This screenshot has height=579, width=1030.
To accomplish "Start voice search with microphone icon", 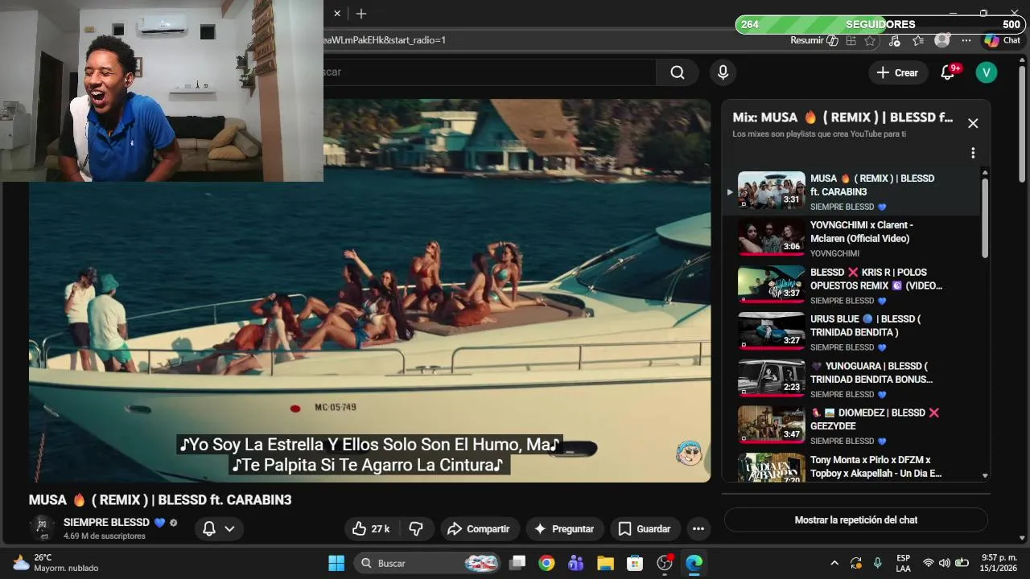I will (723, 72).
